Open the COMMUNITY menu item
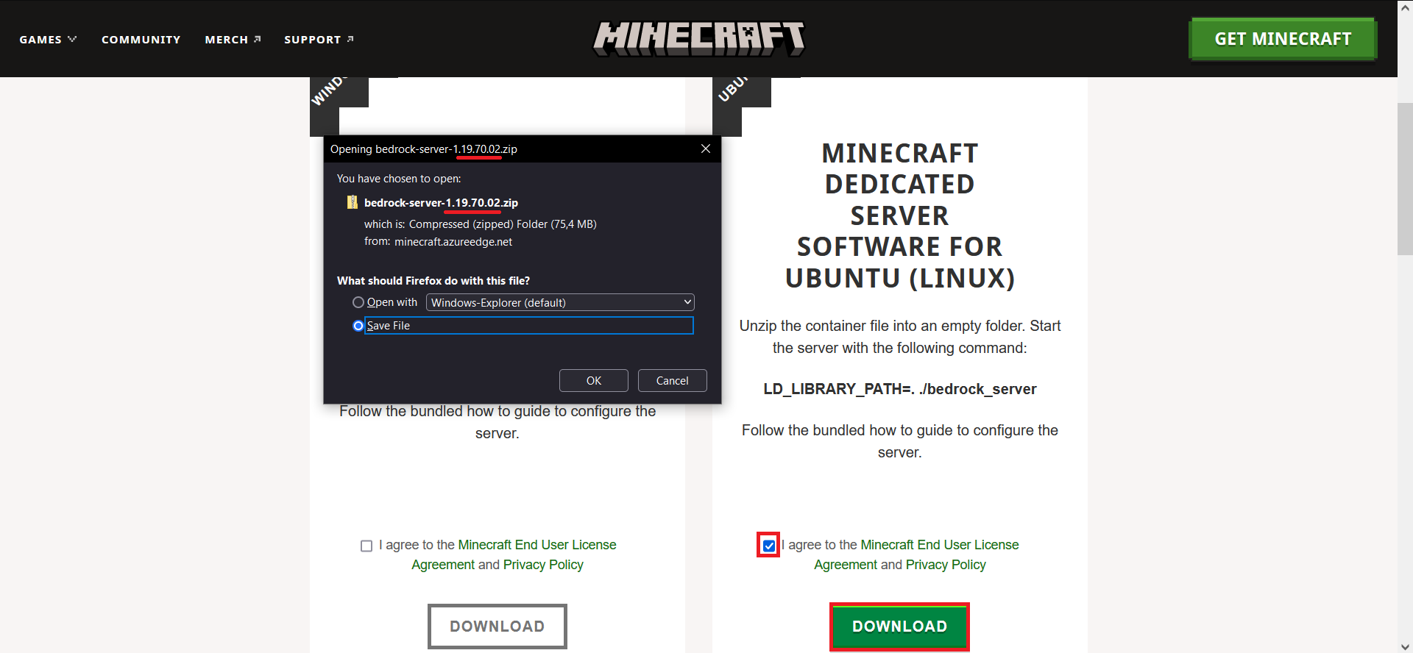The image size is (1413, 653). [141, 40]
